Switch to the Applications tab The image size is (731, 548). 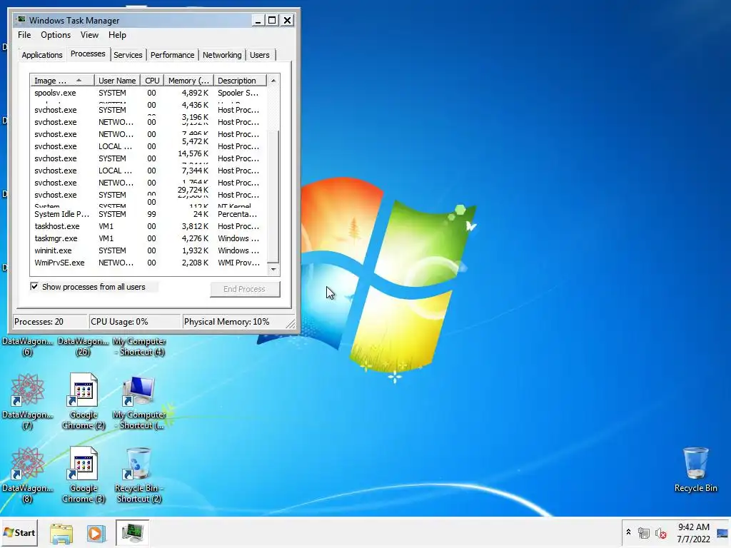click(42, 55)
